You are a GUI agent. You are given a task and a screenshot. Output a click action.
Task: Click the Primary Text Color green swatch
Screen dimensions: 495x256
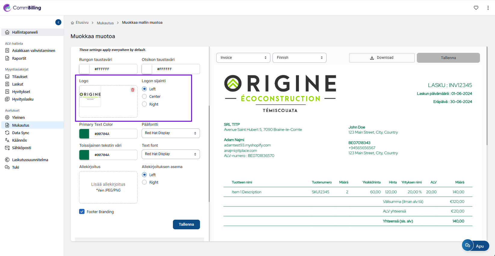[84, 134]
